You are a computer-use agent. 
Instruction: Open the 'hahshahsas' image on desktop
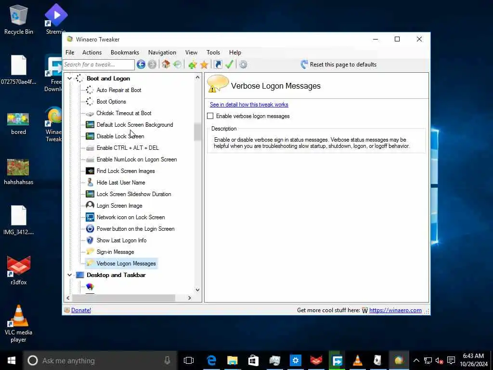[x=18, y=172]
